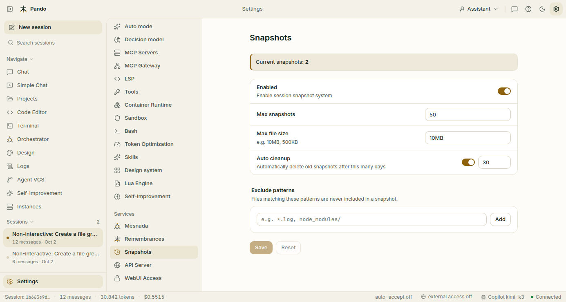Image resolution: width=566 pixels, height=302 pixels.
Task: Open the help question mark icon
Action: click(x=528, y=9)
